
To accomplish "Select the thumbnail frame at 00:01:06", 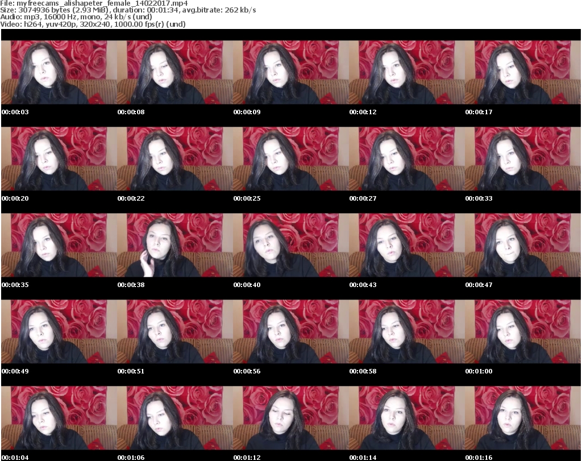I will point(175,418).
